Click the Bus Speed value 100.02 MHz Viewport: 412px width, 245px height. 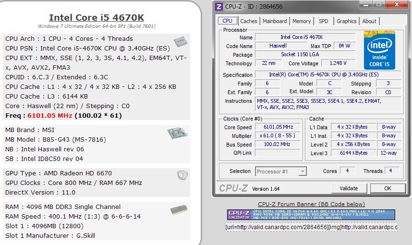click(278, 144)
